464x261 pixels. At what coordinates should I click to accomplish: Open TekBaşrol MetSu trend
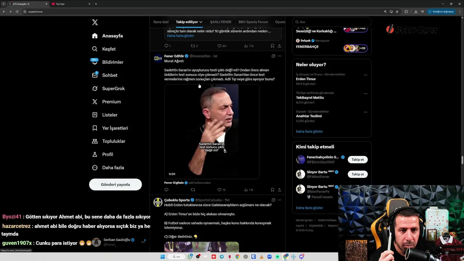[310, 98]
